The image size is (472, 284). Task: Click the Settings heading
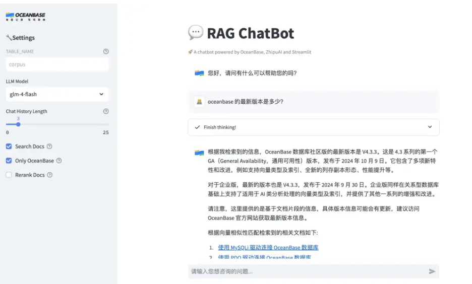tap(24, 38)
